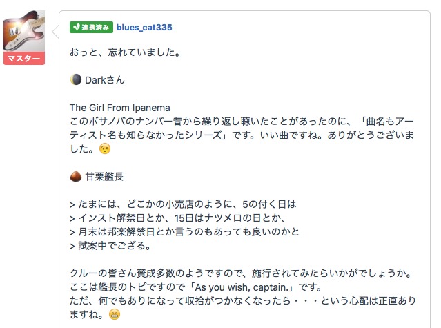Click the moon emoji beside Darkさん
Viewport: 441px width, 328px height.
[x=76, y=79]
